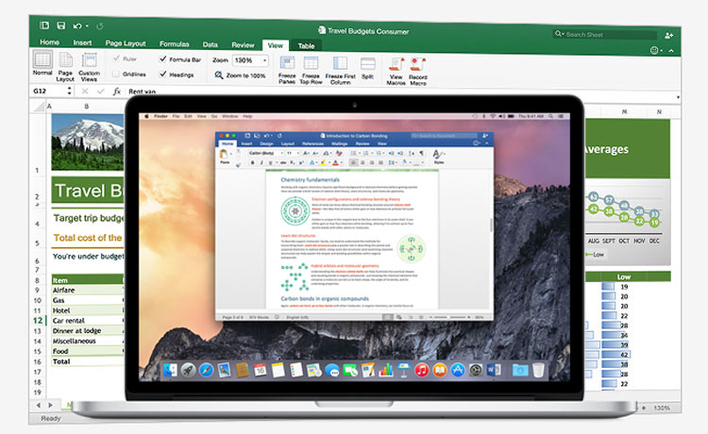Viewport: 708px width, 434px height.
Task: Click Italic button in Word ribbon
Action: coord(261,162)
